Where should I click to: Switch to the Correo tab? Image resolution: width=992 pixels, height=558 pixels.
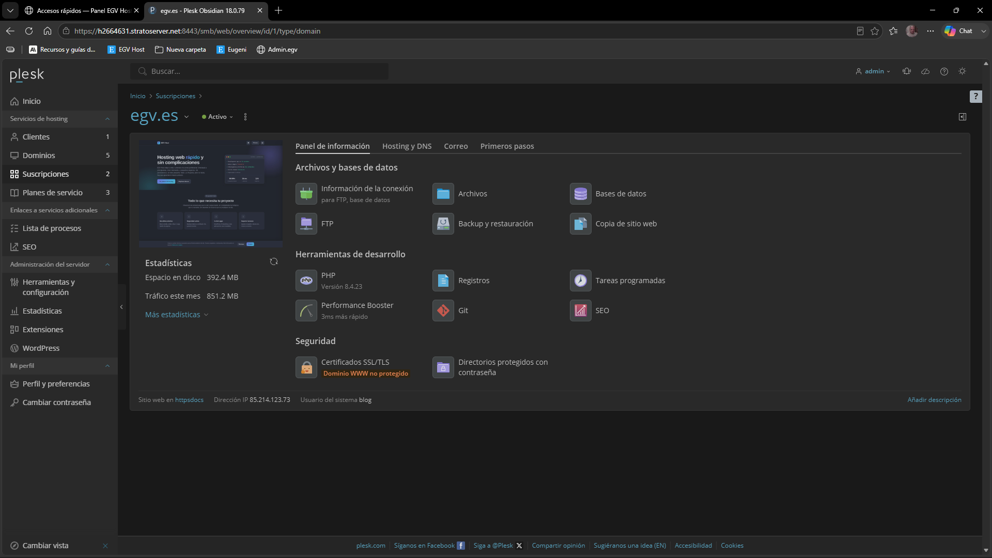[x=456, y=146]
